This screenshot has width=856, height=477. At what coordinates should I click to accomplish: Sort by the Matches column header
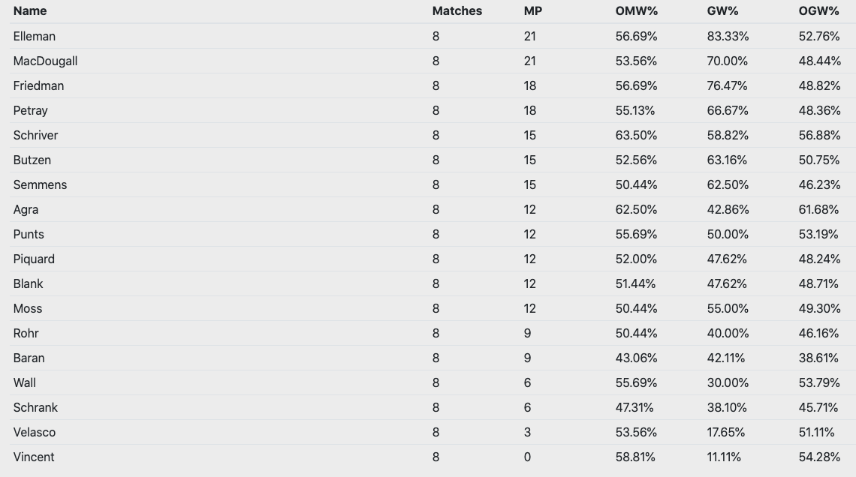457,11
